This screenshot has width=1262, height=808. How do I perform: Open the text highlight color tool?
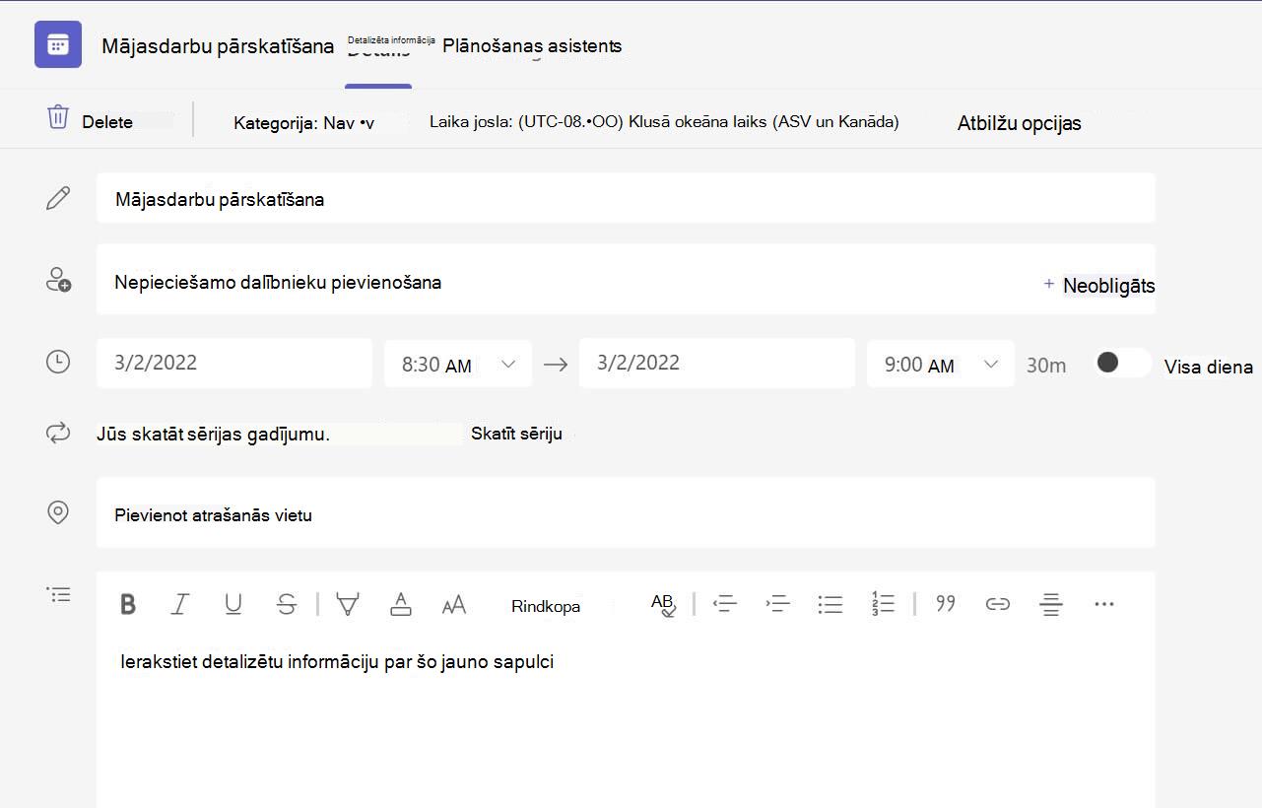347,604
